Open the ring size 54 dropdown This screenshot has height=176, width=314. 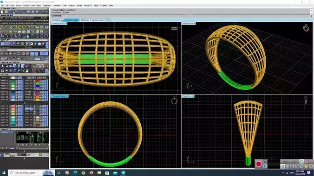pos(36,155)
